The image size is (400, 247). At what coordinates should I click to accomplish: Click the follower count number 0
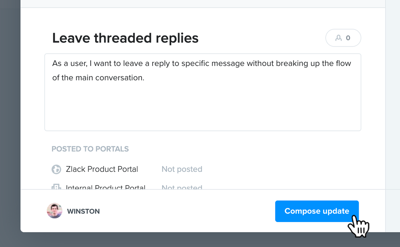tap(348, 38)
